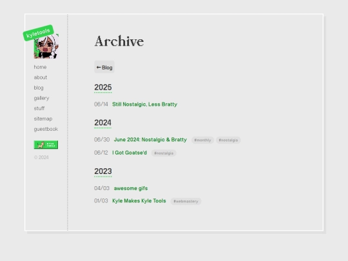The height and width of the screenshot is (261, 348).
Task: Click the green kyletools badge label
Action: tap(38, 33)
